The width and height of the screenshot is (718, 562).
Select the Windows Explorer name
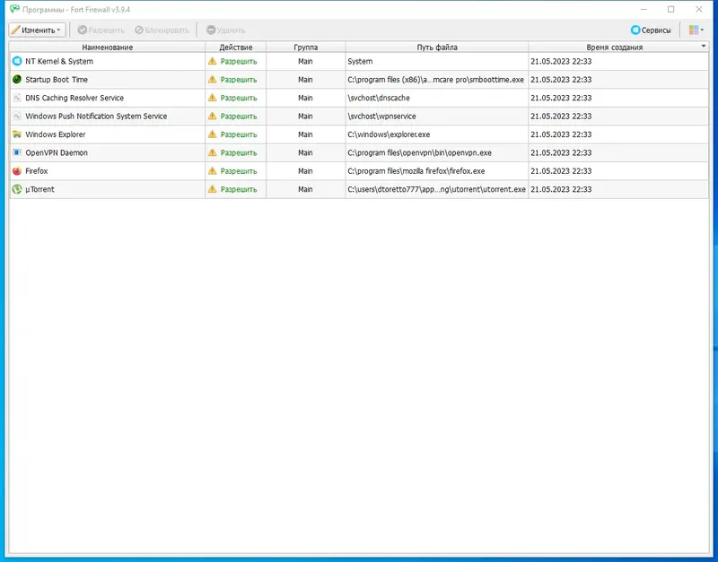coord(56,134)
